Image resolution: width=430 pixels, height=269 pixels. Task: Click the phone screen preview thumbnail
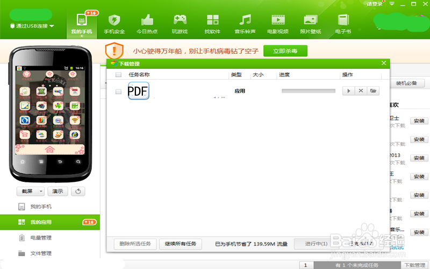pos(50,110)
